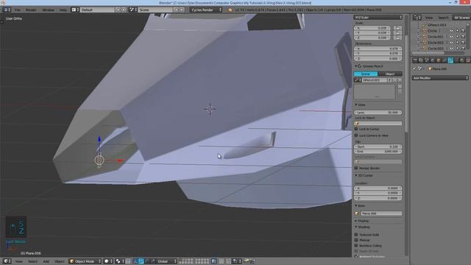Enable Lock Camera to View checkbox
Image resolution: width=471 pixels, height=265 pixels.
click(356, 135)
